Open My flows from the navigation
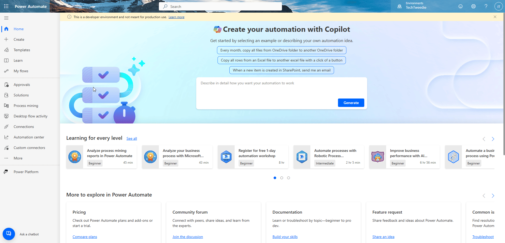This screenshot has height=243, width=505. click(21, 71)
